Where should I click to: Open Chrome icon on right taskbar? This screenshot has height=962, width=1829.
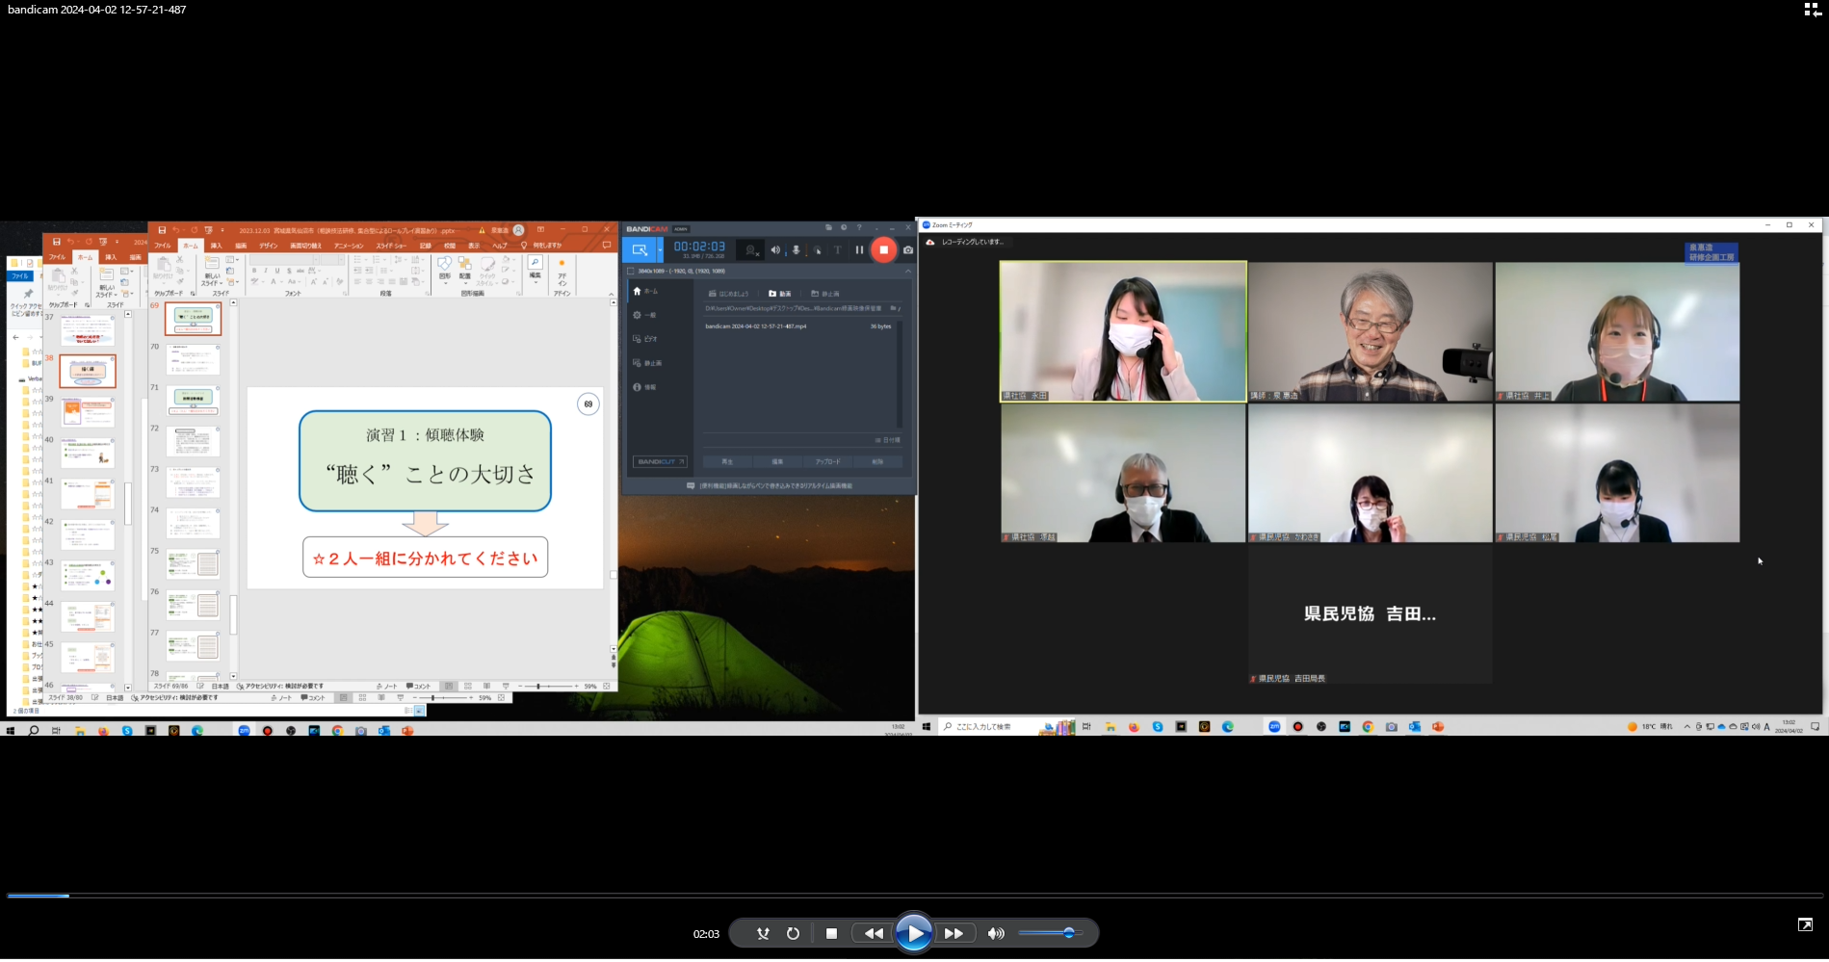pos(1368,727)
